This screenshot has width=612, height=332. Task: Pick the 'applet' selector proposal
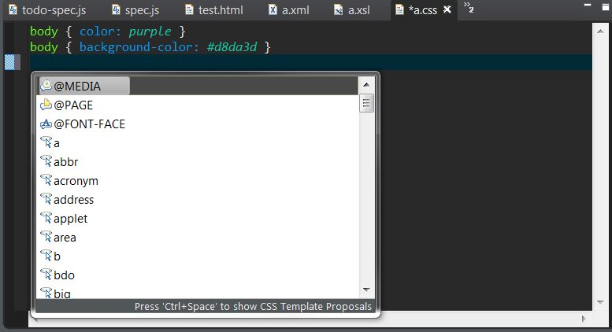197,219
